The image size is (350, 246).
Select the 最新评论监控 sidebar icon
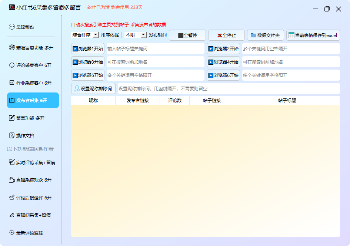point(11,233)
